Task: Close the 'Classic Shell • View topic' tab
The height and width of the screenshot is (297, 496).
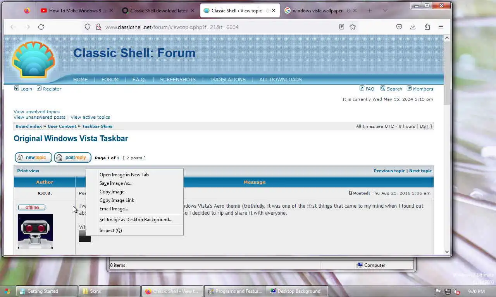Action: (x=274, y=11)
